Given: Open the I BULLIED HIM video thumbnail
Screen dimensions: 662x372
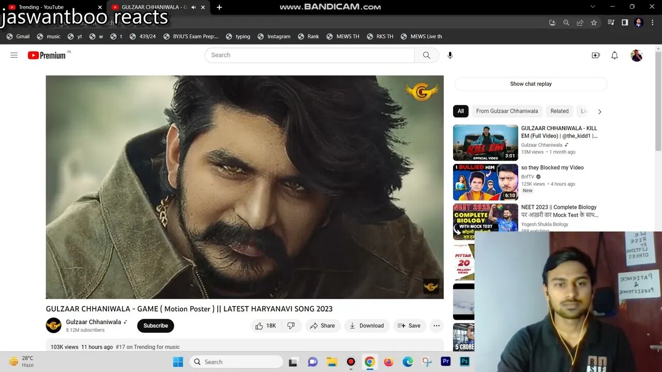Looking at the screenshot, I should [x=486, y=182].
